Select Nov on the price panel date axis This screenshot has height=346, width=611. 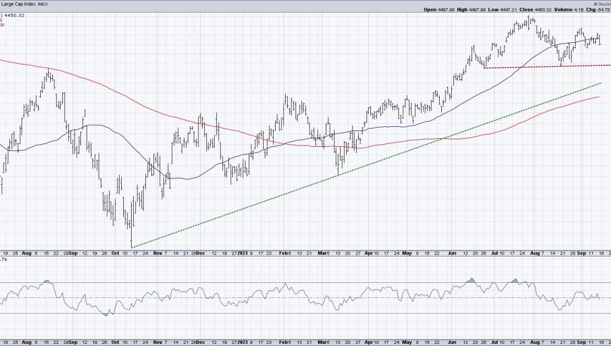pos(157,253)
